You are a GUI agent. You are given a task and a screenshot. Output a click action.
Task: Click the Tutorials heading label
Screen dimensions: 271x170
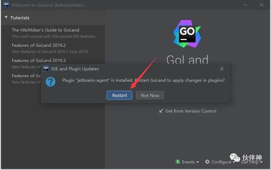(x=20, y=18)
